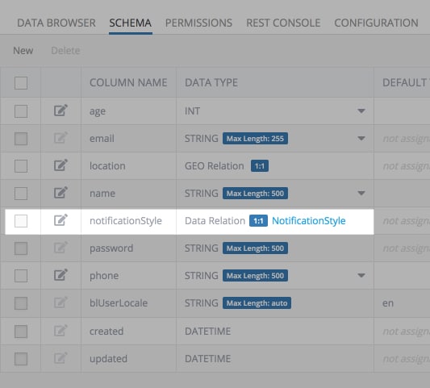Check the phone row checkbox

tap(21, 276)
